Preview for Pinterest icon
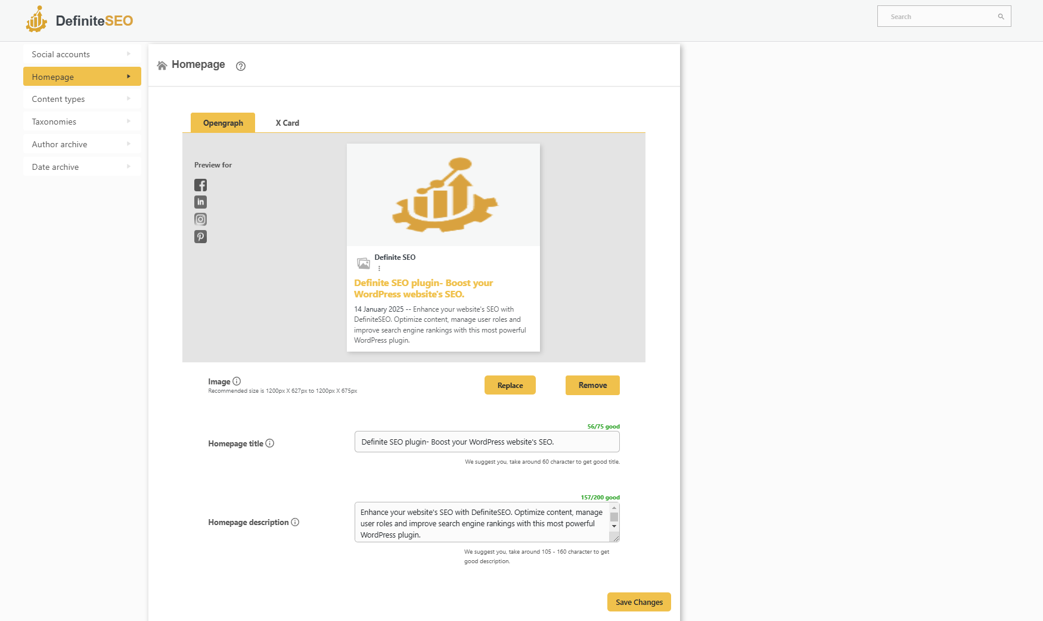The width and height of the screenshot is (1043, 621). tap(201, 237)
